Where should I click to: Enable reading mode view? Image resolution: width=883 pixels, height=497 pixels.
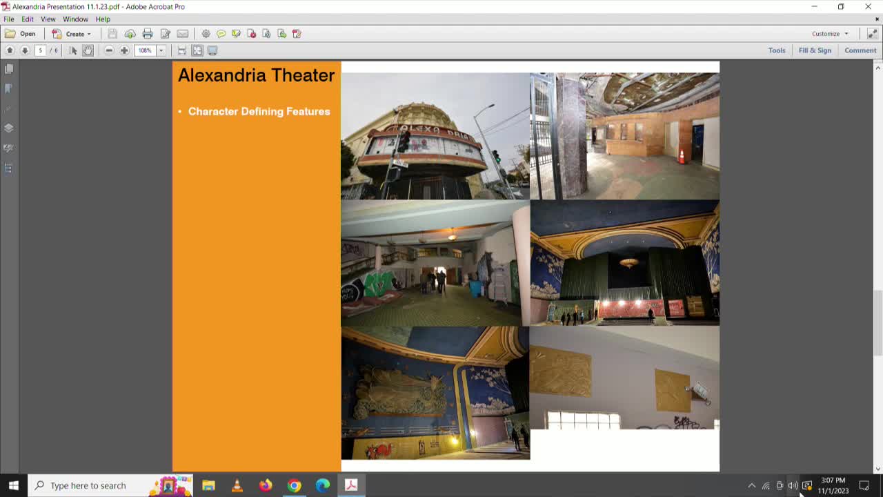pyautogui.click(x=212, y=50)
